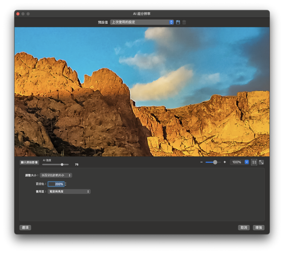The image size is (284, 254).
Task: Close the AI 超分辨率 window
Action: coord(18,14)
